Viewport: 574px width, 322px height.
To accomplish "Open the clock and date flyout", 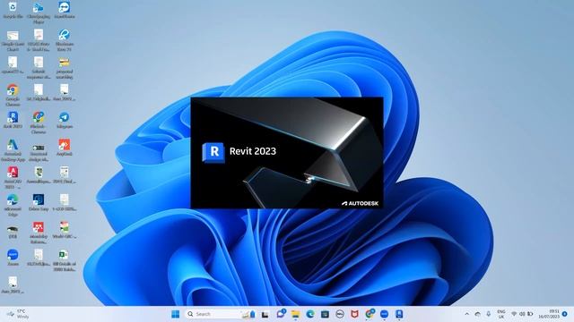I will [x=549, y=314].
